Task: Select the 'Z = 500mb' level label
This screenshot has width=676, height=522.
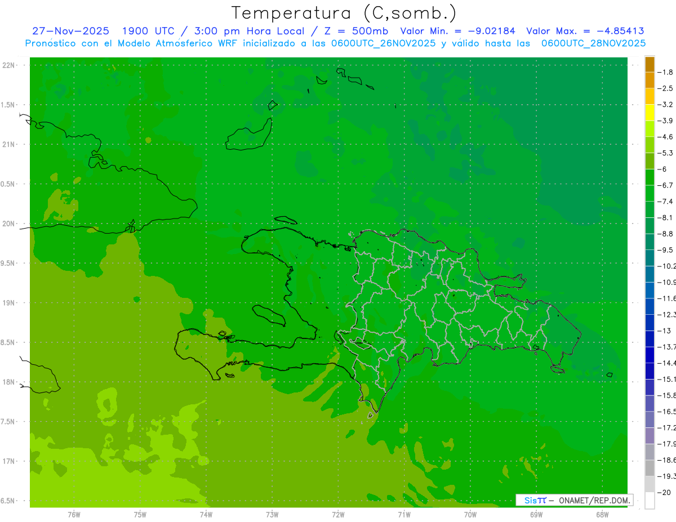Action: (x=356, y=31)
